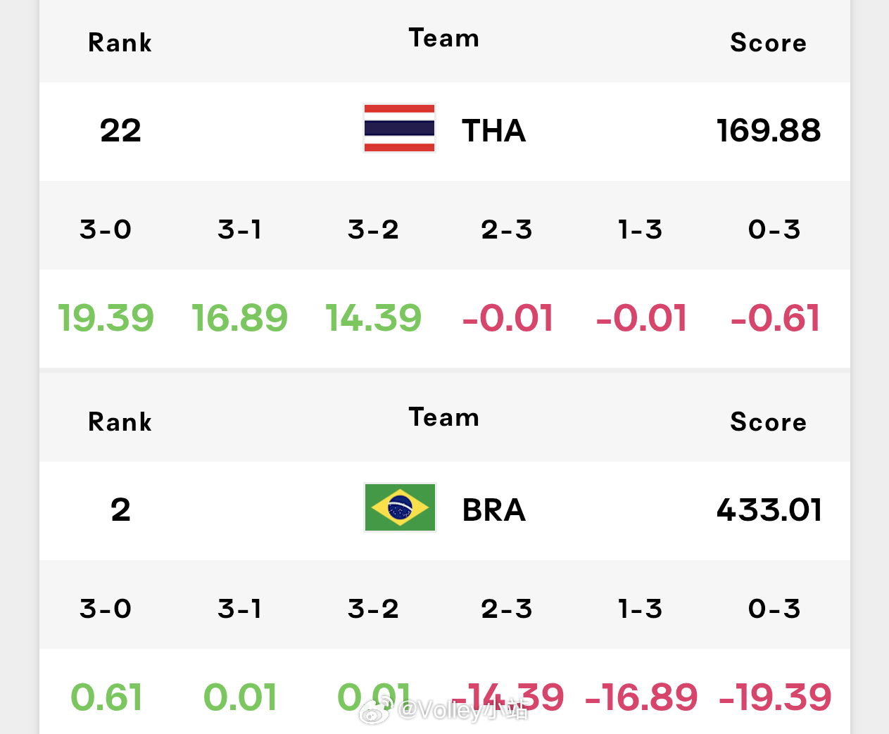Click Thailand's rank number 22

click(x=120, y=131)
